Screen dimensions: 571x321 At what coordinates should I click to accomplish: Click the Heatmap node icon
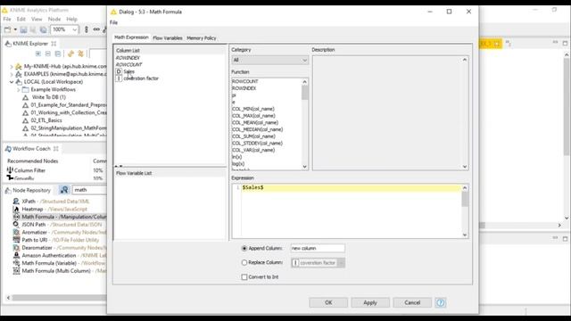coord(16,209)
